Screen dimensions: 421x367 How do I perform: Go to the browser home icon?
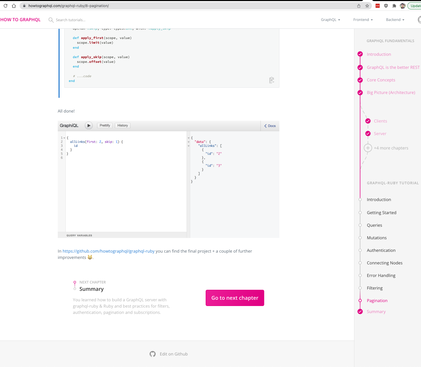[x=14, y=6]
